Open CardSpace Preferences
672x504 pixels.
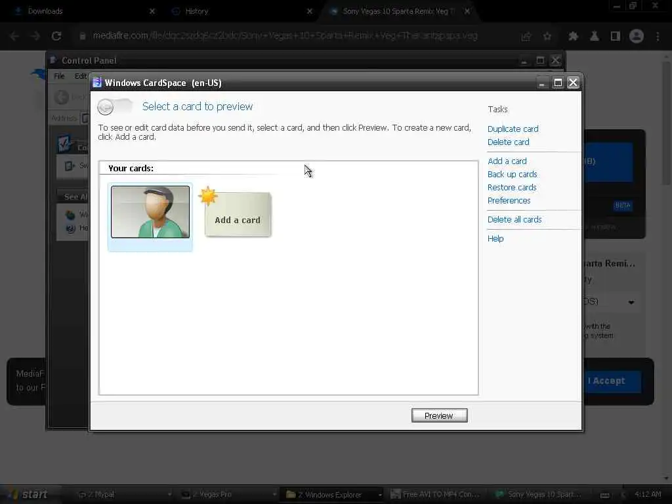point(509,201)
